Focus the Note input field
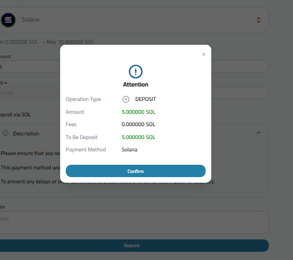 click(134, 222)
